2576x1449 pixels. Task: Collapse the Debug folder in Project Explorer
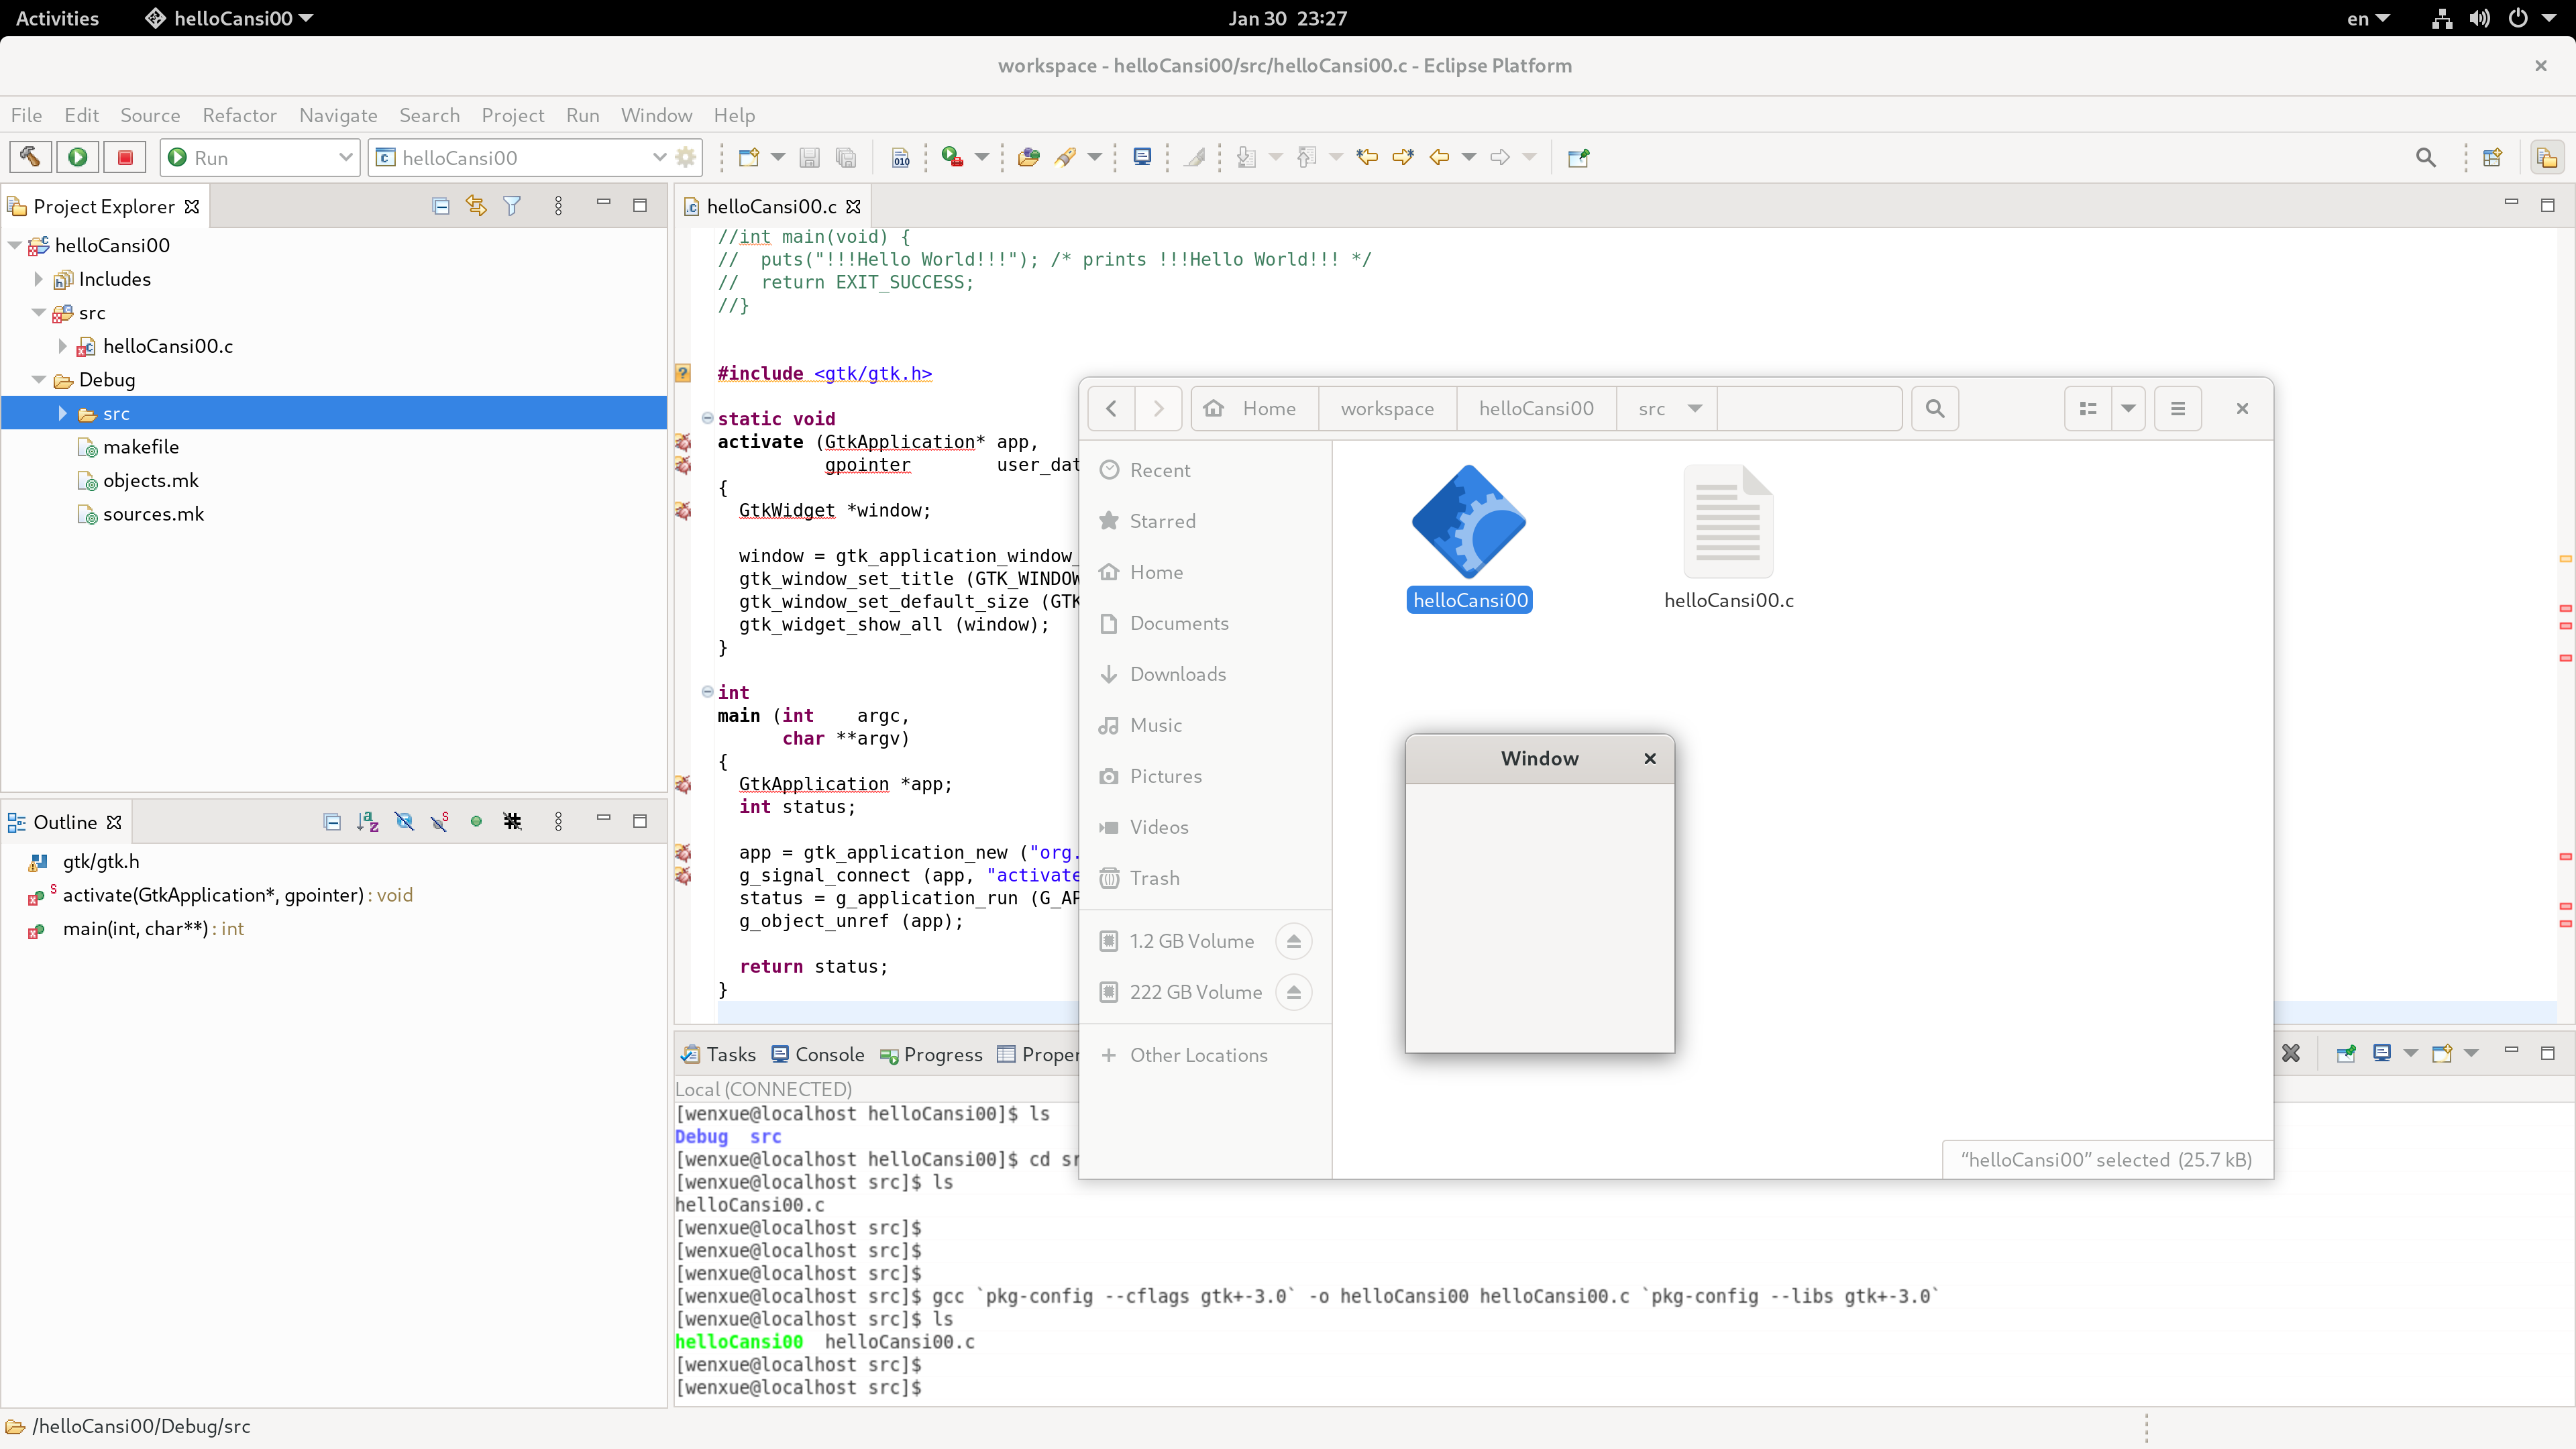click(x=39, y=380)
